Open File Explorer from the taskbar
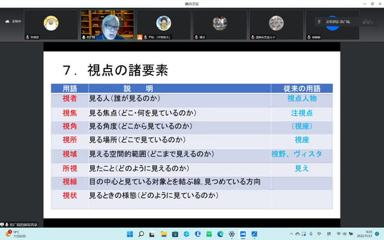This screenshot has height=240, width=384. point(164,234)
